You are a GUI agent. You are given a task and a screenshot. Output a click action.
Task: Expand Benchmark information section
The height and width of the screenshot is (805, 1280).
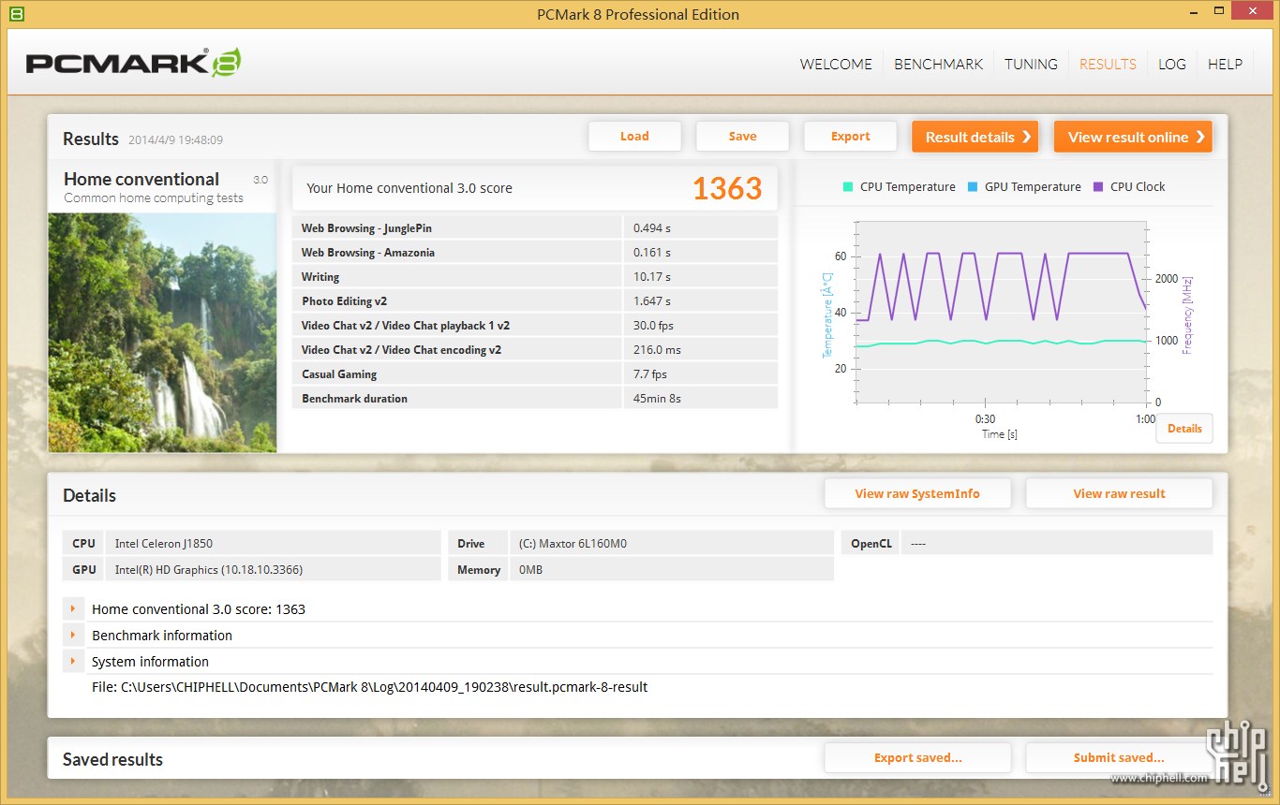[x=73, y=635]
